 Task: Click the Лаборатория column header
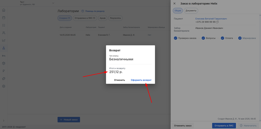(x=91, y=27)
